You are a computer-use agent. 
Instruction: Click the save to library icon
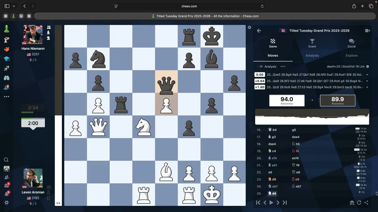(352, 203)
